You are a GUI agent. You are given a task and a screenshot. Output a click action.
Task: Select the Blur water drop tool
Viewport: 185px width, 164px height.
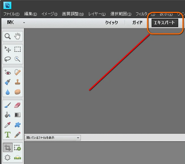pos(8,92)
